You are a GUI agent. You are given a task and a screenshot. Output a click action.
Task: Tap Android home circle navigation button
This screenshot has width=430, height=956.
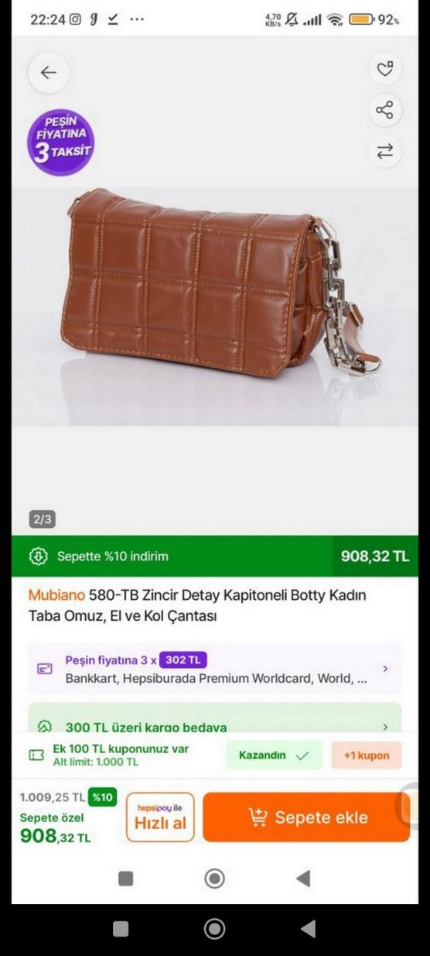214,928
